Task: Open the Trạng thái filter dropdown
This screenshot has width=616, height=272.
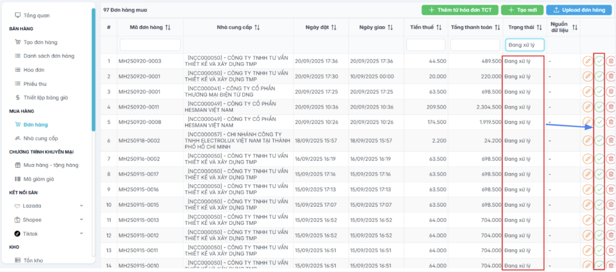Action: (x=524, y=45)
